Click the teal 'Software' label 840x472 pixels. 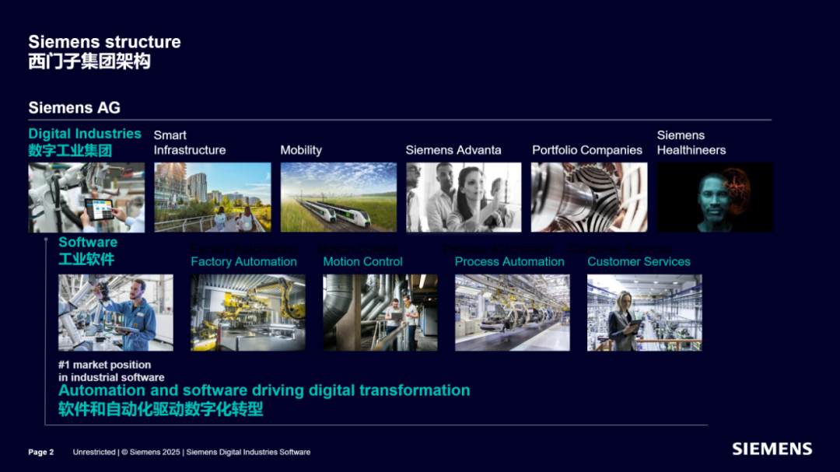[x=88, y=242]
